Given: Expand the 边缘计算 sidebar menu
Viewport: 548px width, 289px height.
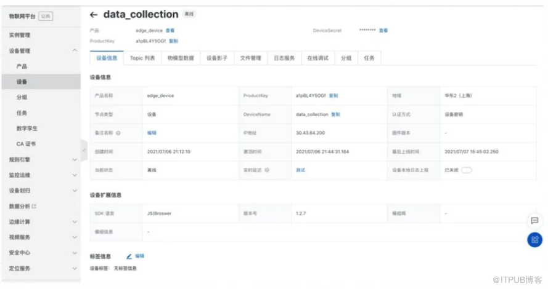Looking at the screenshot, I should pyautogui.click(x=75, y=222).
